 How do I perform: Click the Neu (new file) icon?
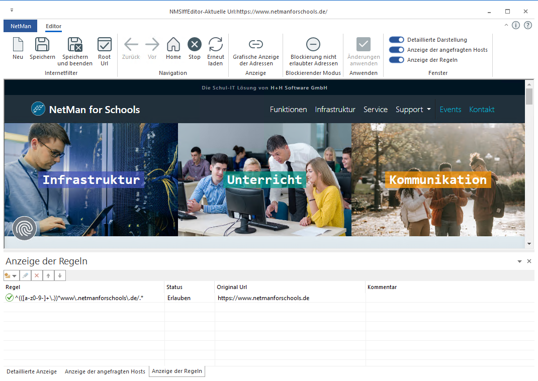click(x=18, y=45)
